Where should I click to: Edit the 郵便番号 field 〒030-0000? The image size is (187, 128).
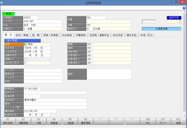[x=32, y=89]
